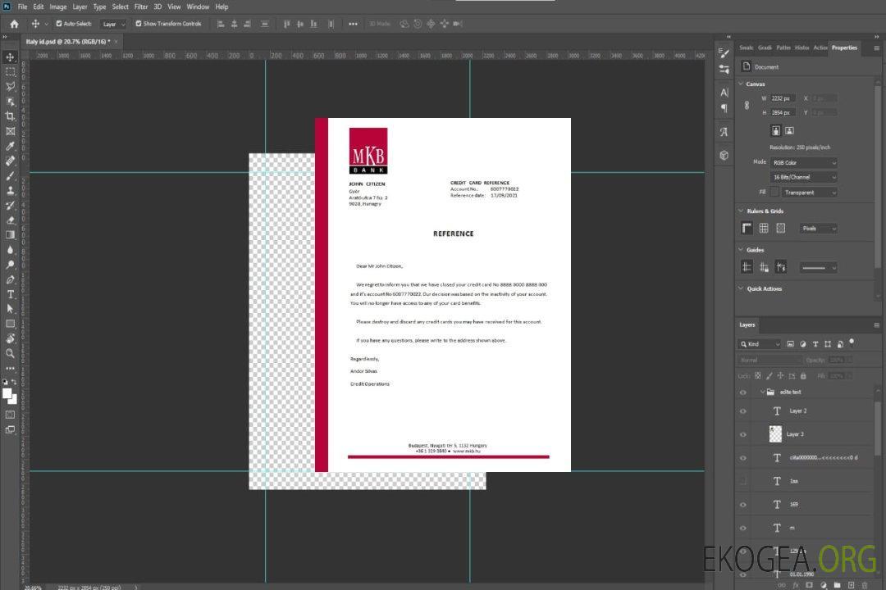The height and width of the screenshot is (590, 886).
Task: Set canvas to portrait orientation
Action: coord(776,130)
